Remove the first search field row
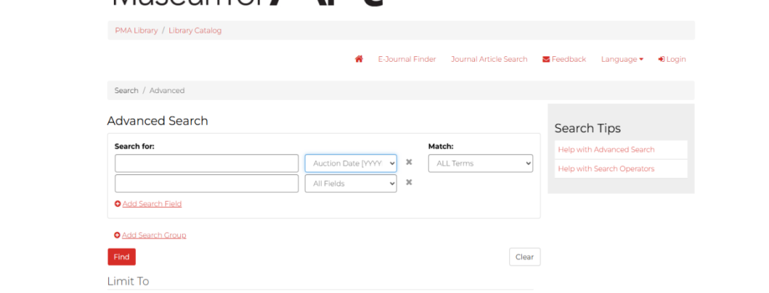This screenshot has width=769, height=293. 409,162
